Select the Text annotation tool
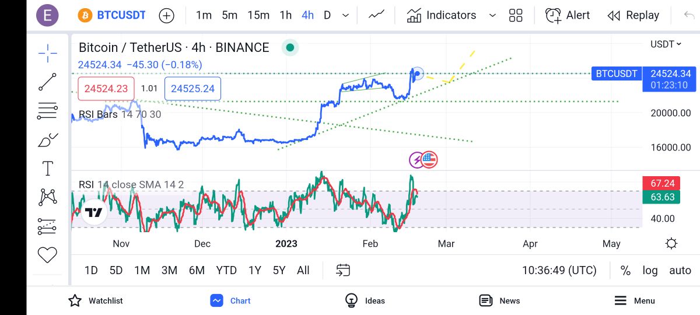Viewport: 700px width, 315px height. pyautogui.click(x=47, y=169)
